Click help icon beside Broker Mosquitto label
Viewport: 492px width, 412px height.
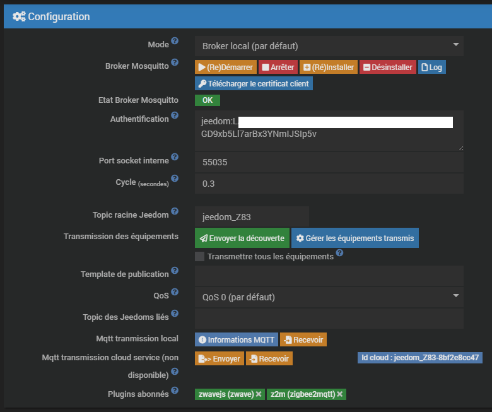click(175, 62)
